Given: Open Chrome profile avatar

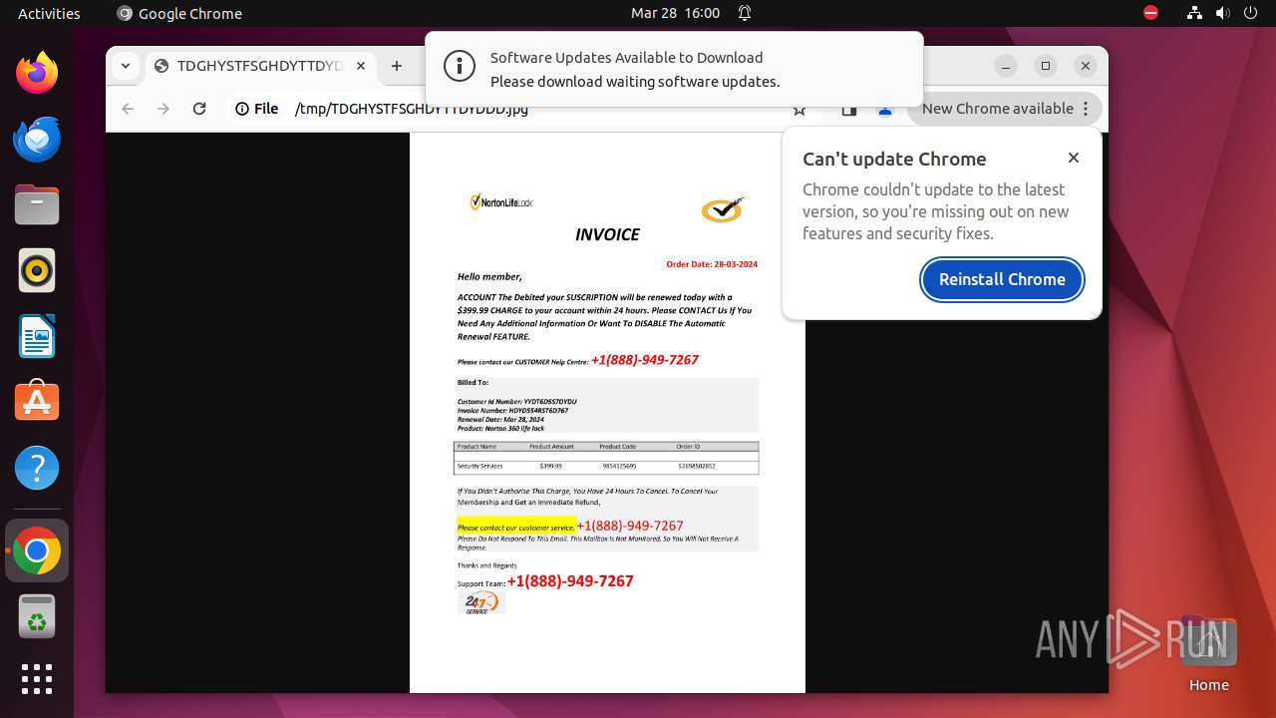Looking at the screenshot, I should (x=885, y=110).
